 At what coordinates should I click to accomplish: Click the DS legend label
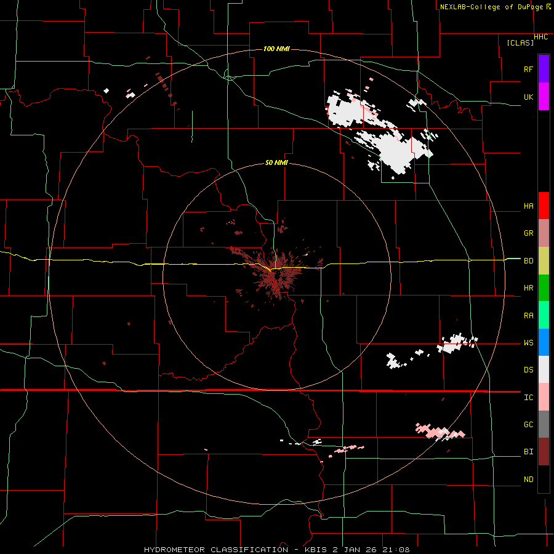pos(528,370)
